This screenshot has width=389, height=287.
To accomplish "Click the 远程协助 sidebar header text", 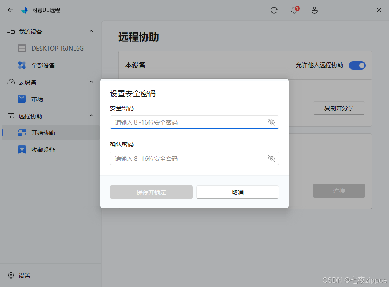I will (30, 116).
